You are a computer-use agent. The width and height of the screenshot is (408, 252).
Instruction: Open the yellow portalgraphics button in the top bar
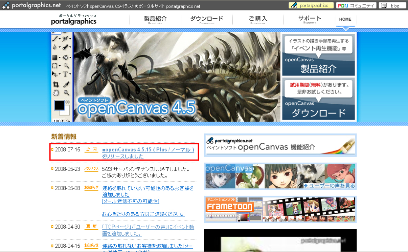[311, 6]
